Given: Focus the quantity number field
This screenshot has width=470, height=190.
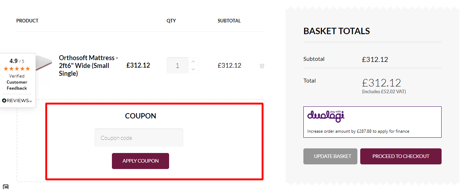Looking at the screenshot, I should 177,65.
